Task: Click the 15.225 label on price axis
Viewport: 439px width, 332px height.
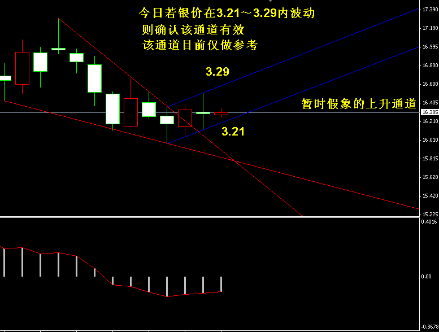Action: click(x=429, y=215)
